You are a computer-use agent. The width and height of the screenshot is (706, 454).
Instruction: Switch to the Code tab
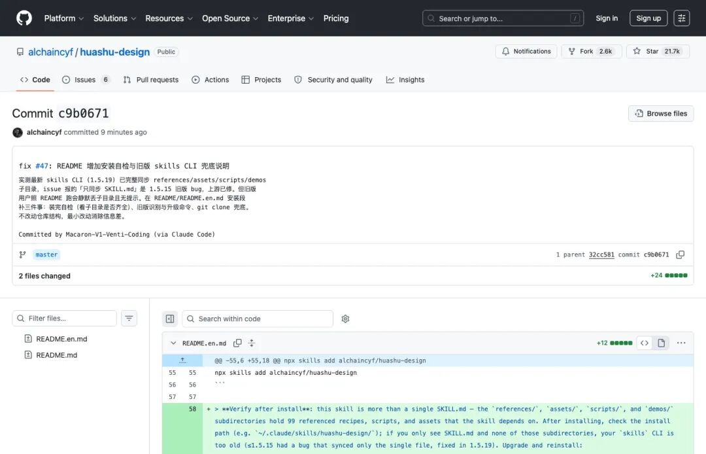[35, 80]
